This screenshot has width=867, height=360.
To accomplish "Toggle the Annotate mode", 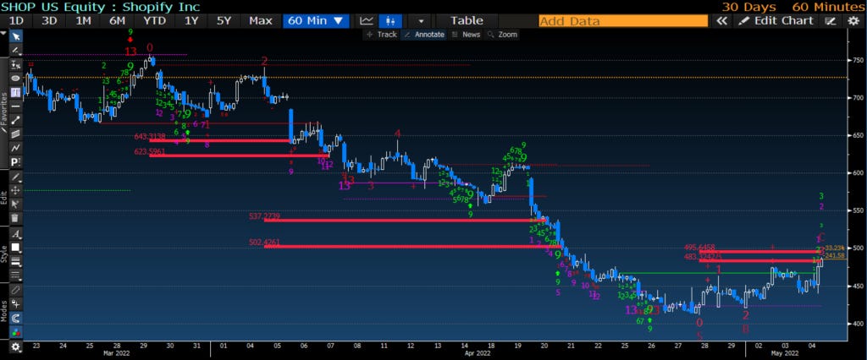I will point(424,35).
